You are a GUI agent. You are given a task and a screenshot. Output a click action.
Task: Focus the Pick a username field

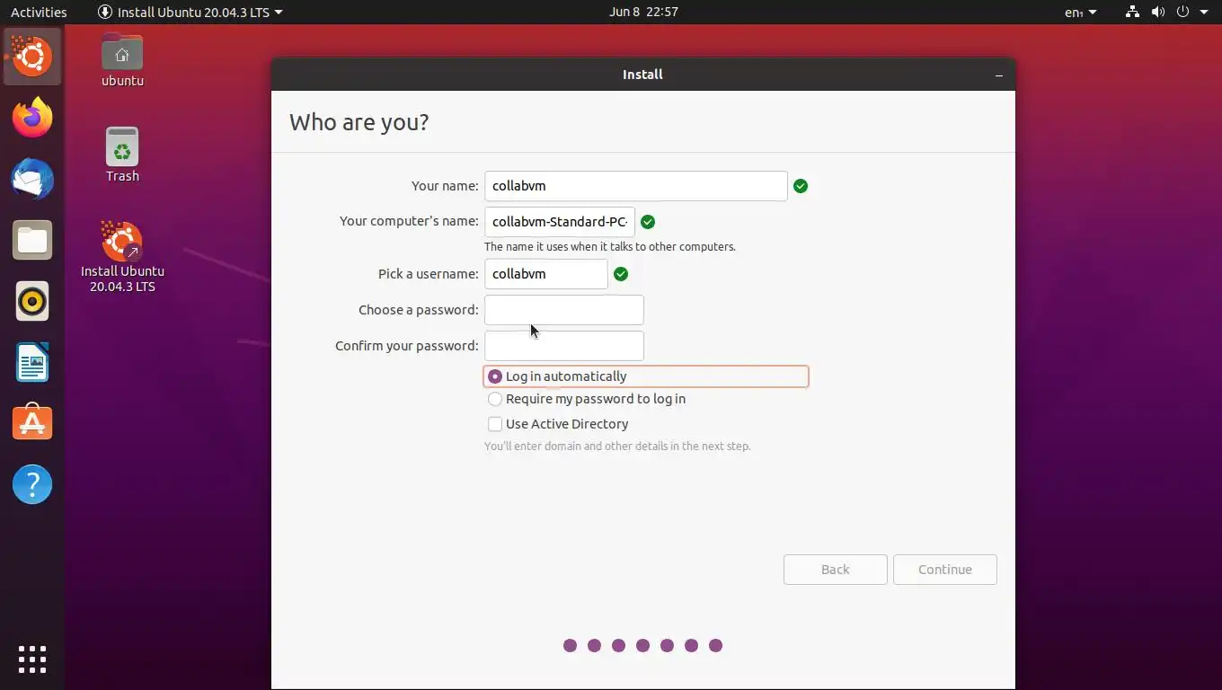[546, 274]
